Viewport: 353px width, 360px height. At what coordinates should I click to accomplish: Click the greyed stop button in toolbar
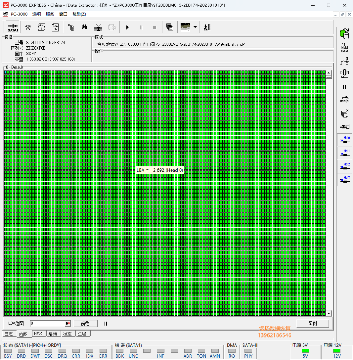155,27
